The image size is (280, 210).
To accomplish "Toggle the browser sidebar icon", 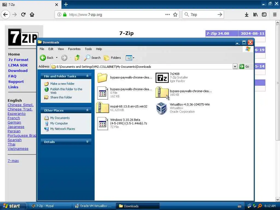I will [x=264, y=14].
